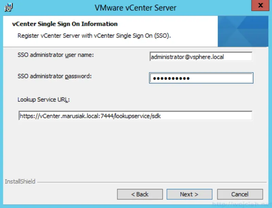The width and height of the screenshot is (272, 208).
Task: Cancel the vCenter Server installation
Action: pos(240,194)
